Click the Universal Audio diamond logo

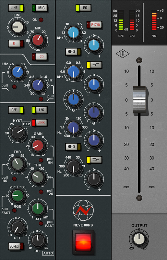coord(123,54)
